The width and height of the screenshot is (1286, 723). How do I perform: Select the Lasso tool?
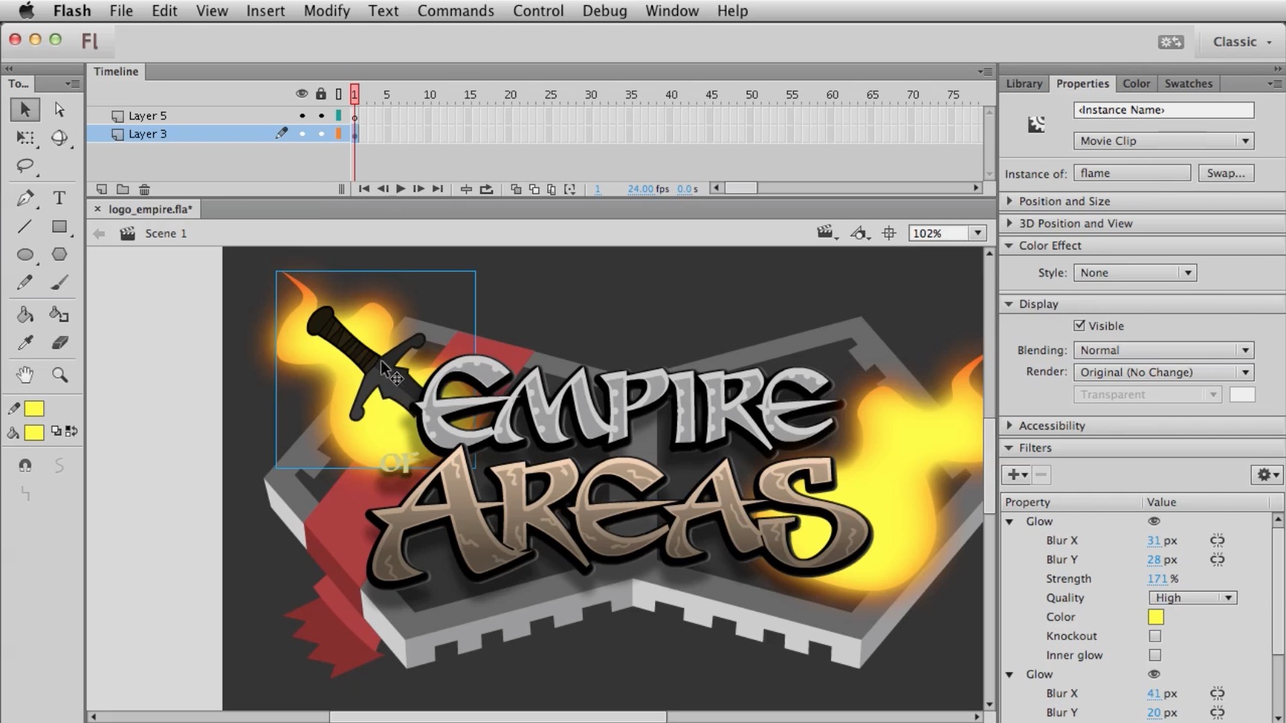(x=25, y=166)
